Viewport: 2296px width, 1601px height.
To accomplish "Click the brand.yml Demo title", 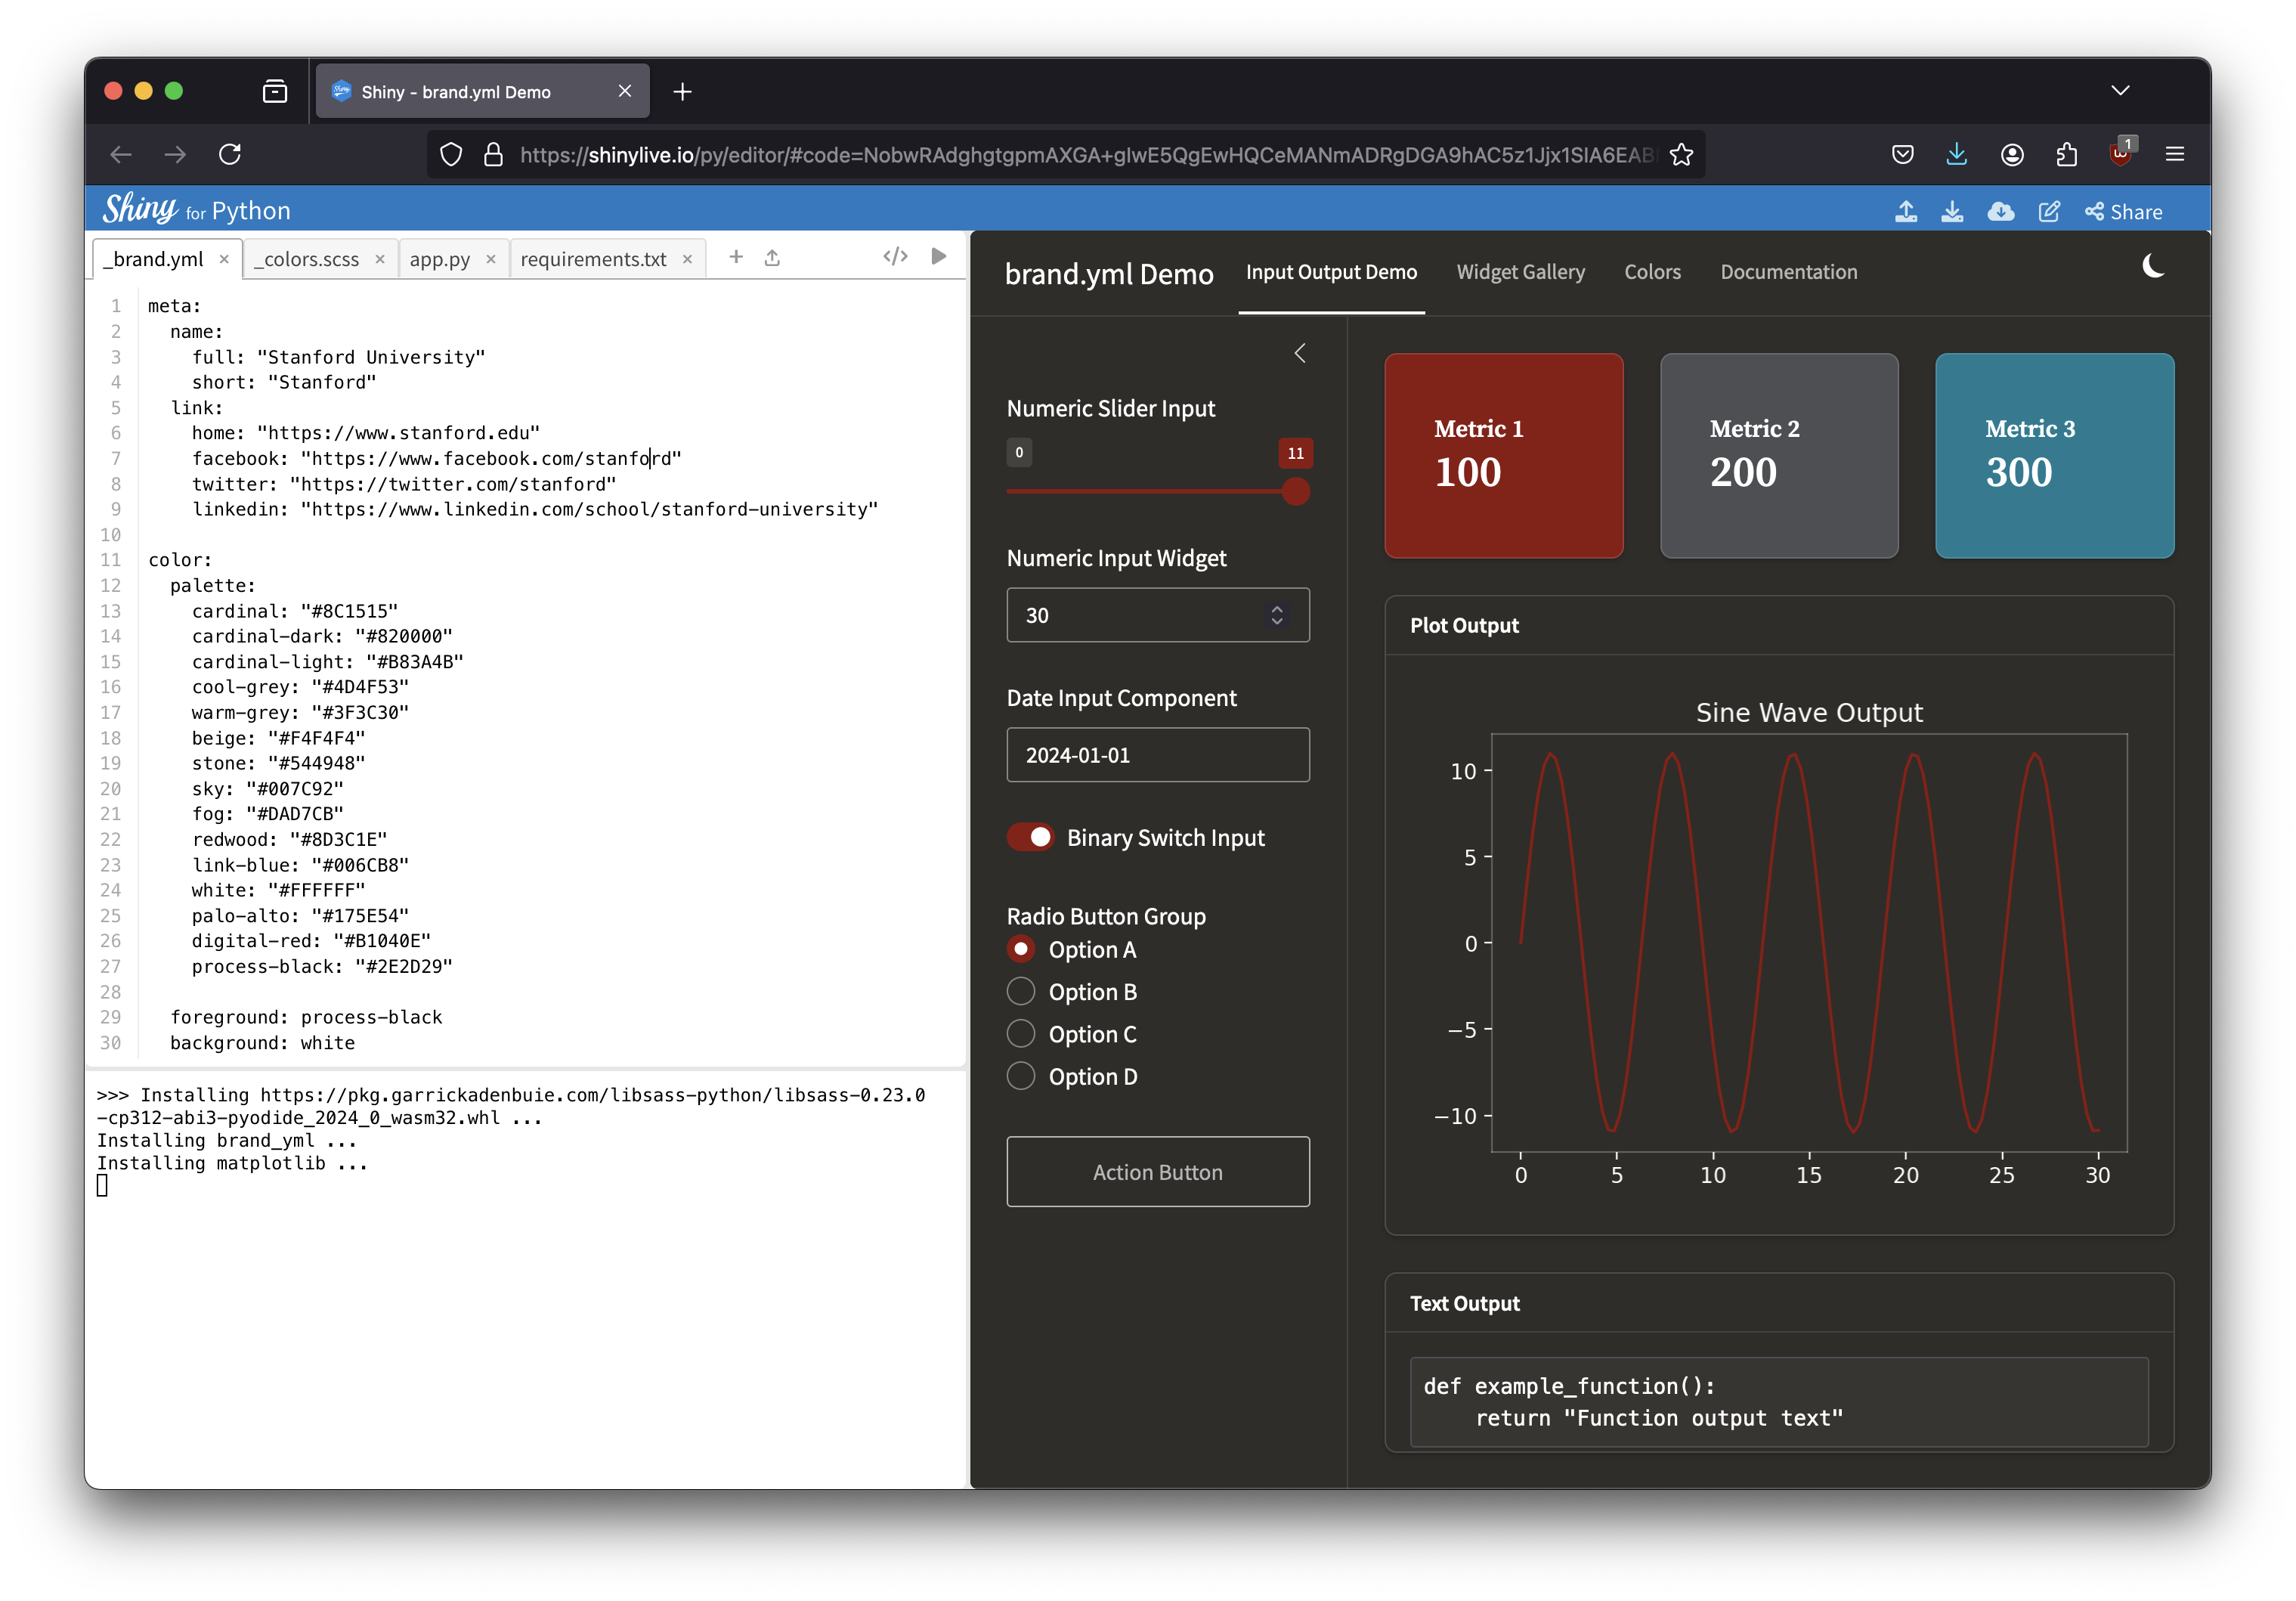I will click(x=1109, y=274).
